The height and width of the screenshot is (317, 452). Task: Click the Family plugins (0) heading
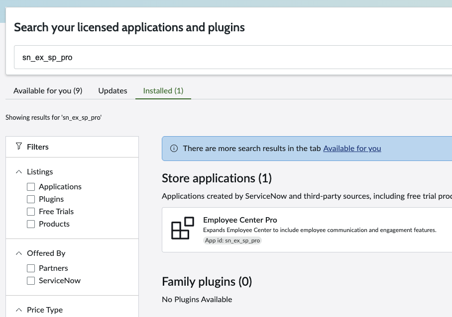(x=207, y=282)
